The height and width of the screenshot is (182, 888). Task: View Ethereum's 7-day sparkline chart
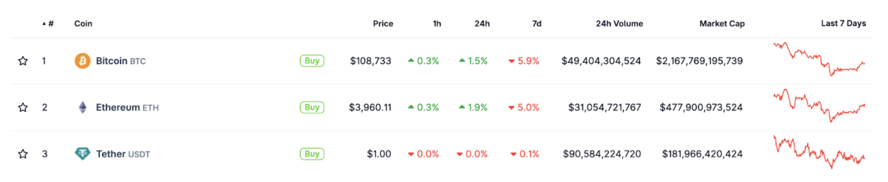819,106
